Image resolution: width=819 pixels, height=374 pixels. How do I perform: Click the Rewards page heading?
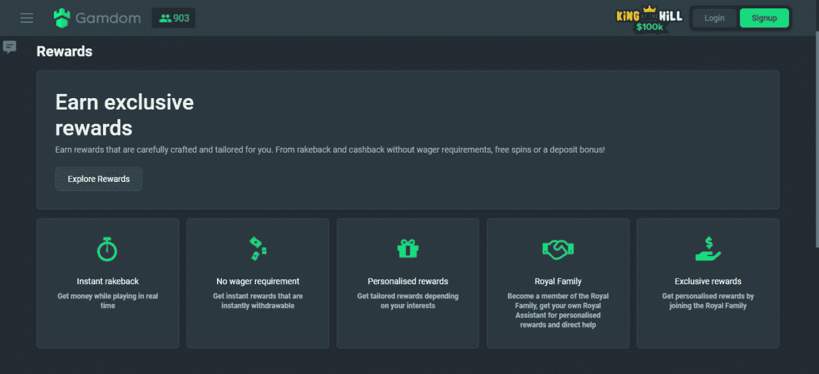point(64,52)
